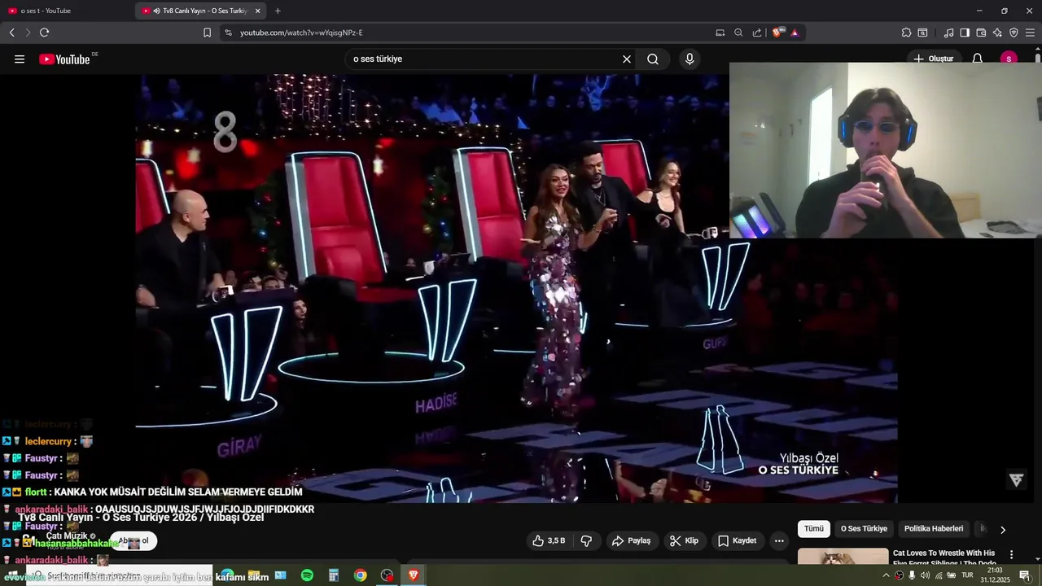Click the video title text
The width and height of the screenshot is (1042, 586).
pos(141,518)
